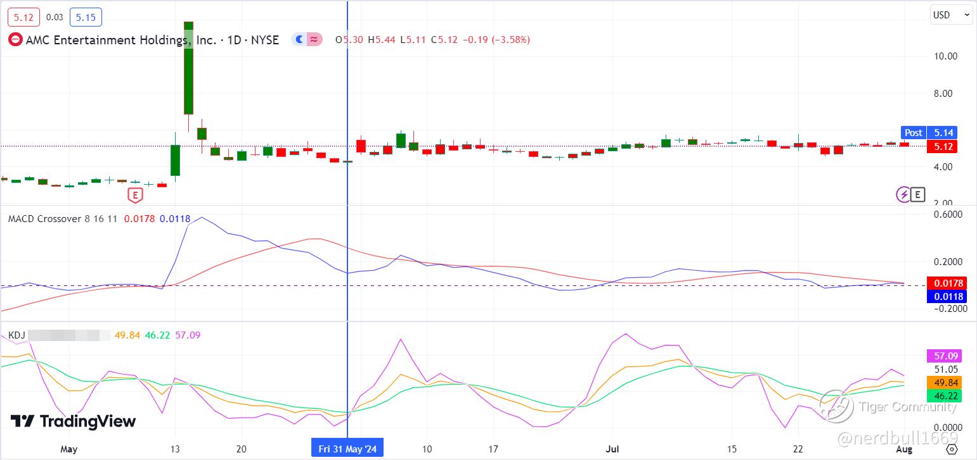Open the AMC Entertainment Holdings symbol title

152,40
